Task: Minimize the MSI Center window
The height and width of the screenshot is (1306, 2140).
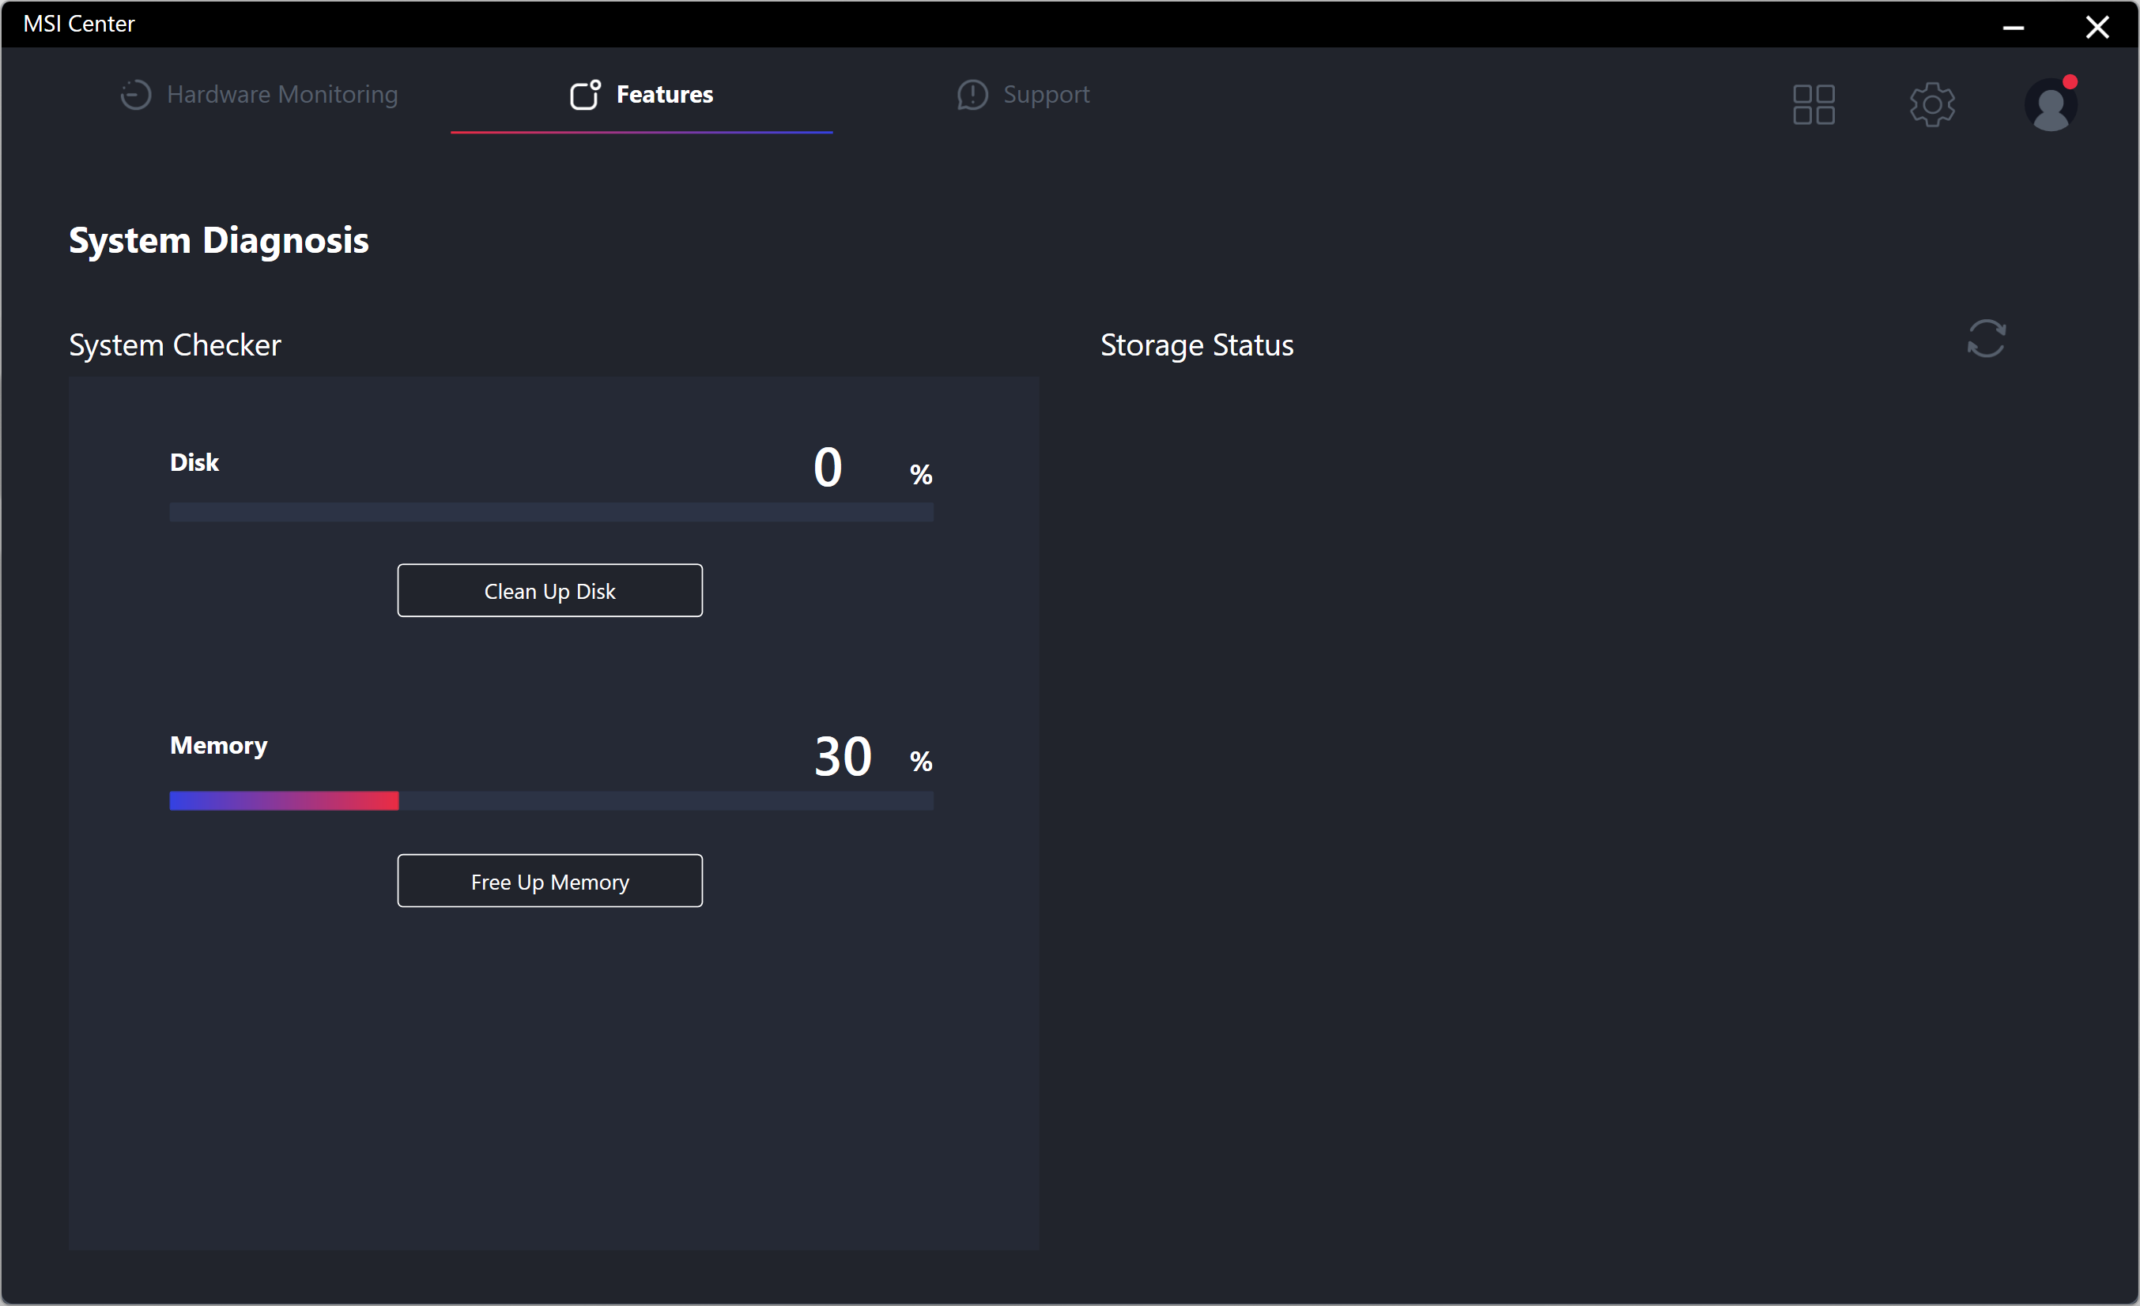Action: point(2014,28)
